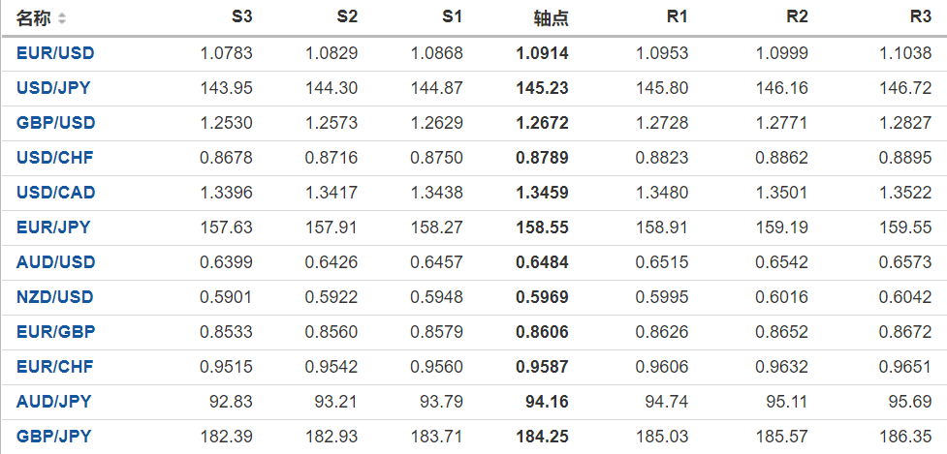947x454 pixels.
Task: Open the EUR/CHF pair link
Action: pos(55,367)
